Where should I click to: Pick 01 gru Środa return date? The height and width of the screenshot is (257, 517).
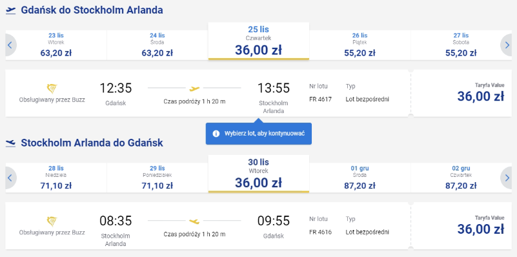coord(360,178)
